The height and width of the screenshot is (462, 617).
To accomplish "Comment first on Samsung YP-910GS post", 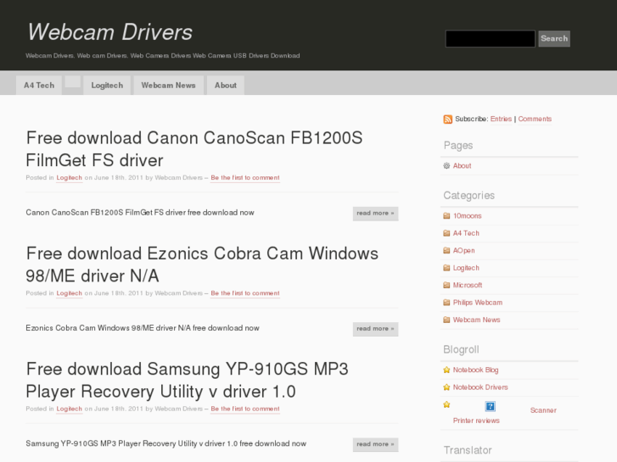I will [x=245, y=409].
